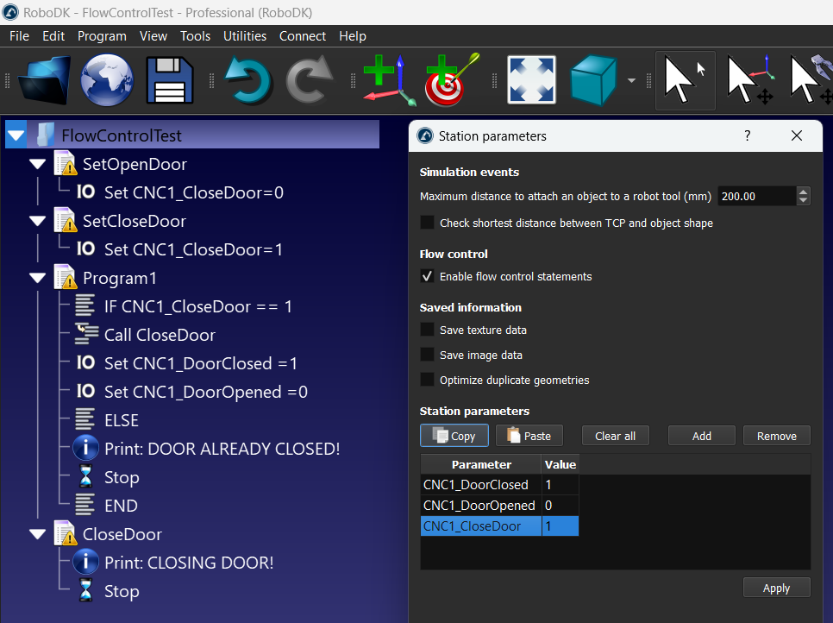
Task: Increase the maximum attach distance spinner
Action: (804, 192)
